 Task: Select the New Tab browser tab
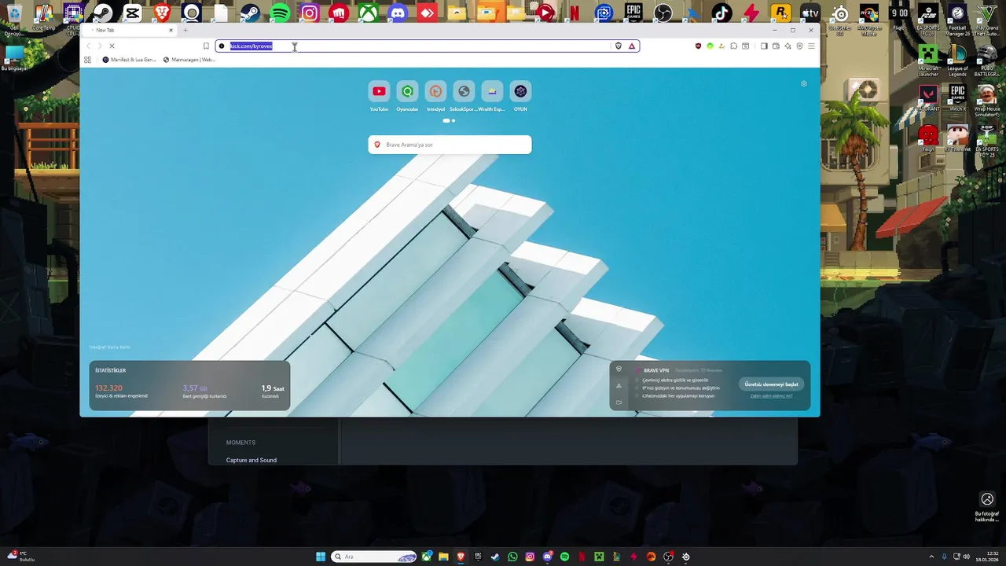(x=130, y=30)
